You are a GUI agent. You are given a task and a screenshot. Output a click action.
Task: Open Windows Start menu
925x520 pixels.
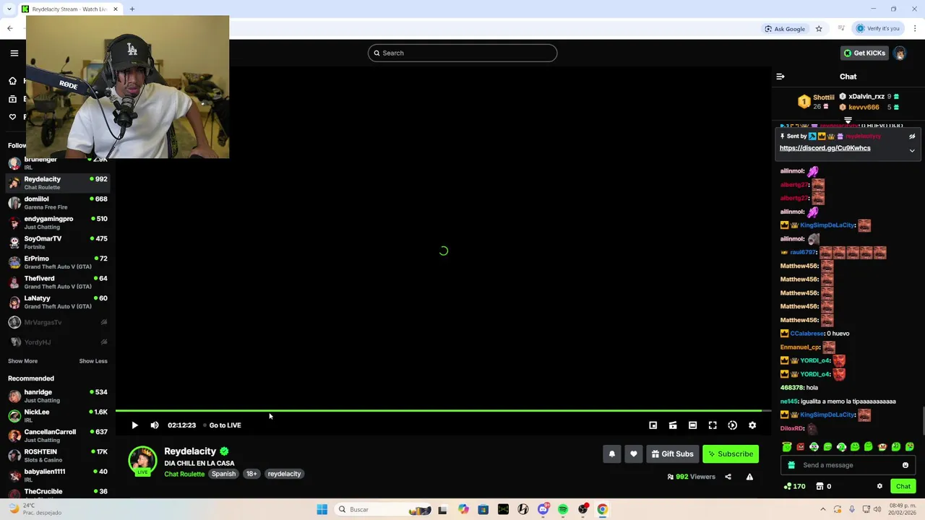[x=322, y=509]
